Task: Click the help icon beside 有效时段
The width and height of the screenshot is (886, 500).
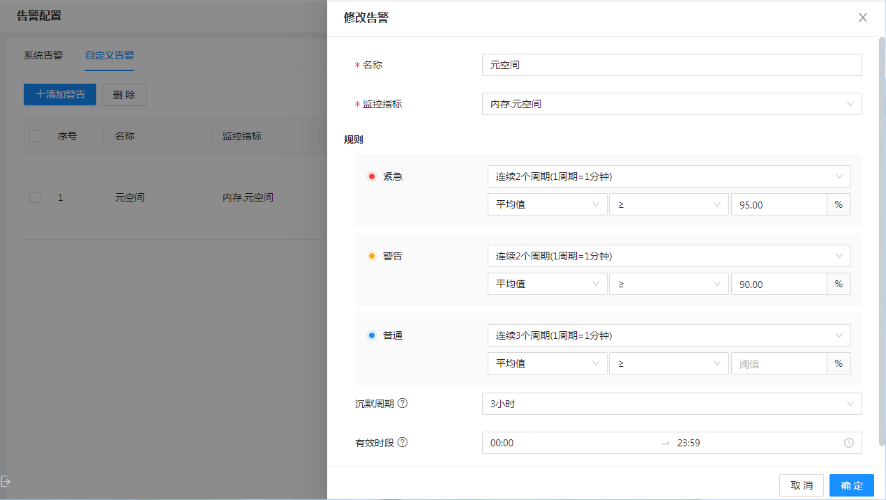Action: [403, 443]
